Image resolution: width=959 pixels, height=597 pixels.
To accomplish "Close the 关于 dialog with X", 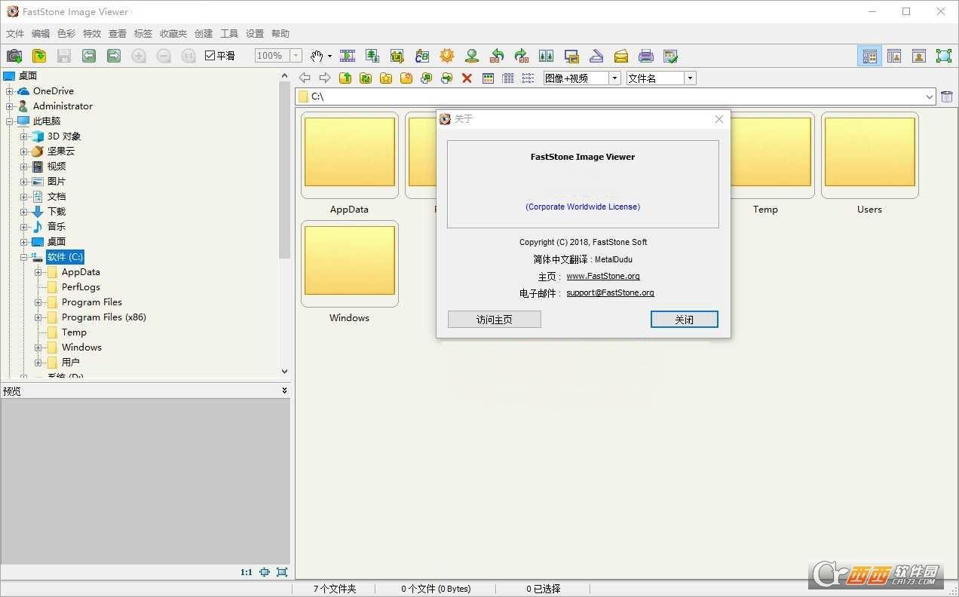I will pyautogui.click(x=718, y=119).
